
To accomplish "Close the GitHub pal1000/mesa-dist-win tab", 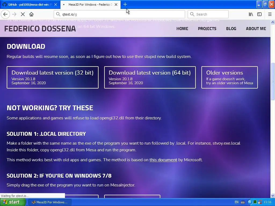I will (x=56, y=5).
